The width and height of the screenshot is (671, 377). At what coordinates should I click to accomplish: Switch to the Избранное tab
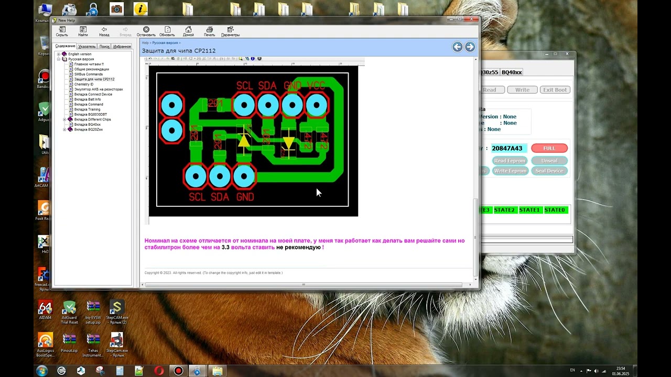[x=122, y=47]
